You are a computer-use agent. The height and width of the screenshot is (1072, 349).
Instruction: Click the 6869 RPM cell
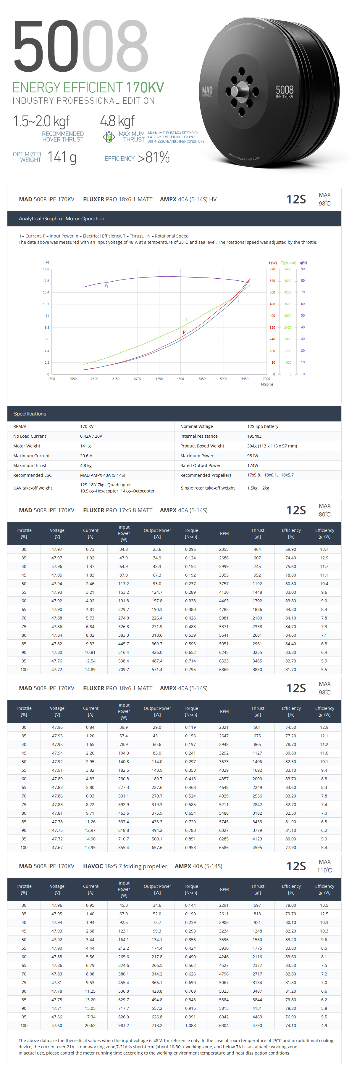(224, 670)
